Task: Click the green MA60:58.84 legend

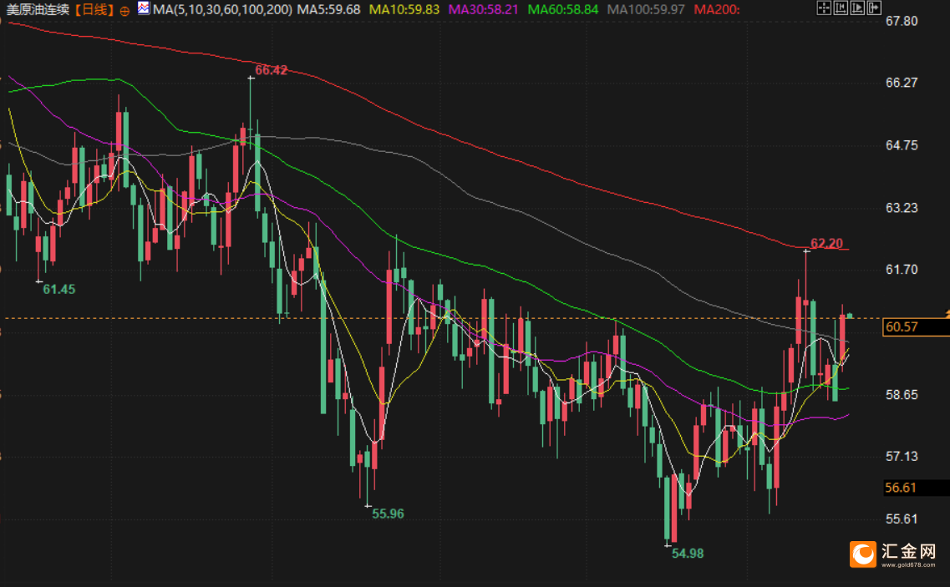Action: (x=563, y=10)
